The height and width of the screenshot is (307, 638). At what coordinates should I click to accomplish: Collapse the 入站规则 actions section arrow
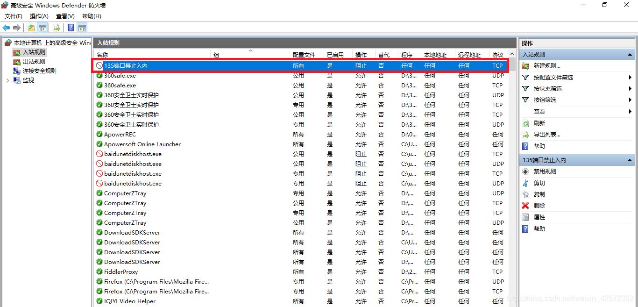coord(630,55)
